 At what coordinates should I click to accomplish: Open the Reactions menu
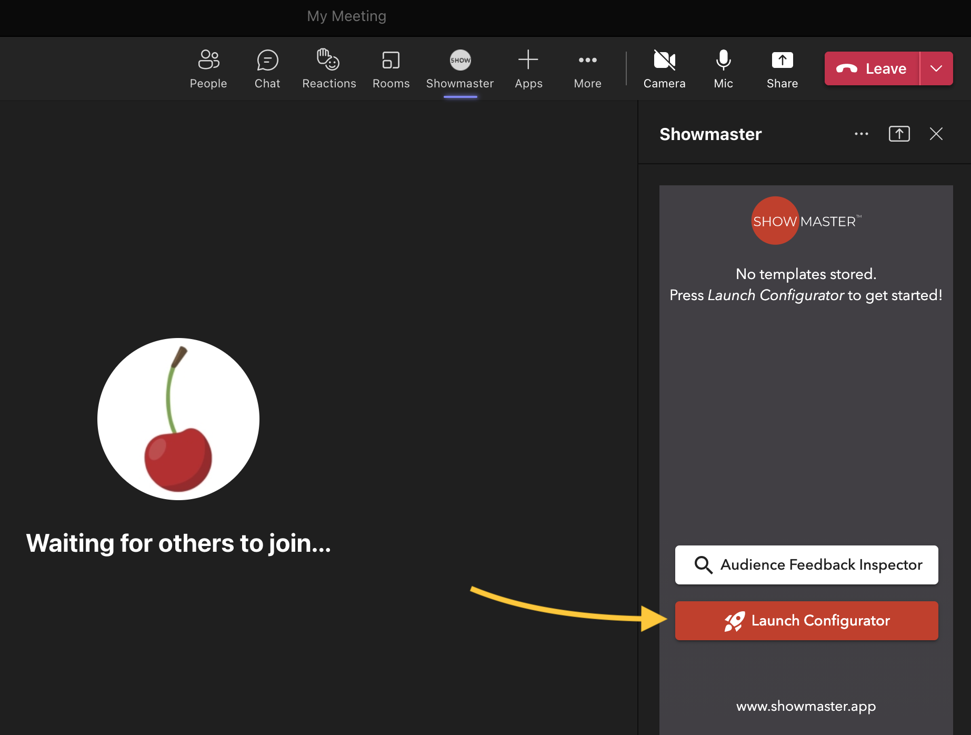coord(329,68)
